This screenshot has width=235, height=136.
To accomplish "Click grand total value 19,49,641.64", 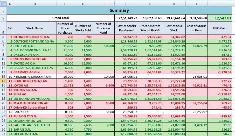I will 174,18.
